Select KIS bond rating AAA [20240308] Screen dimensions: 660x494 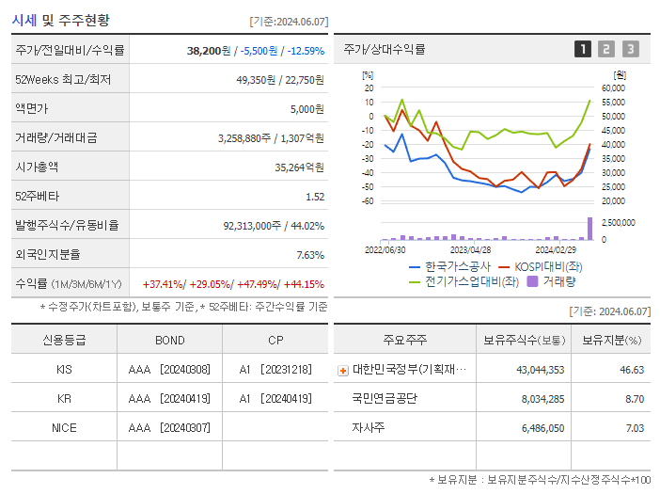(x=169, y=370)
